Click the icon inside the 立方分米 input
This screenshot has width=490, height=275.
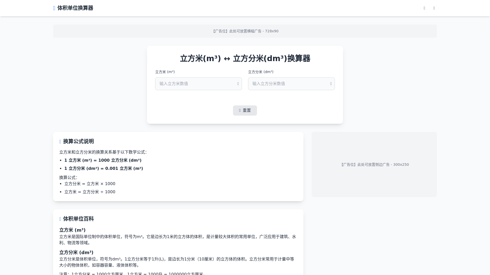(x=331, y=84)
